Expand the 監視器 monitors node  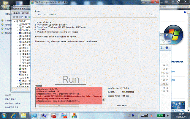pos(17,75)
